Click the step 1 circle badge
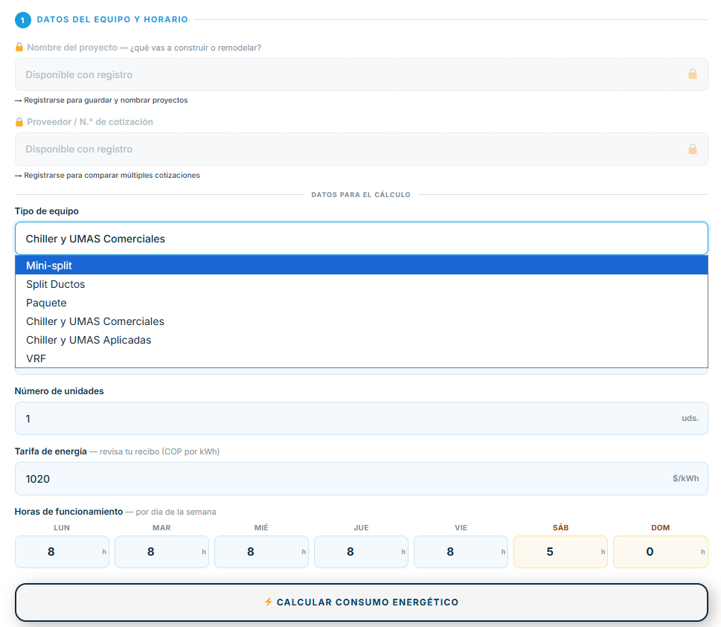 (x=23, y=20)
